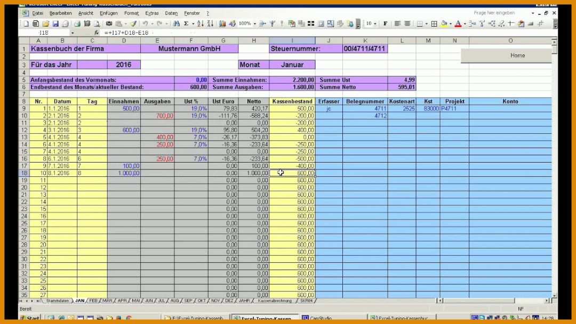Save the workbook with the floppy disk icon
The height and width of the screenshot is (324, 576).
tap(55, 23)
